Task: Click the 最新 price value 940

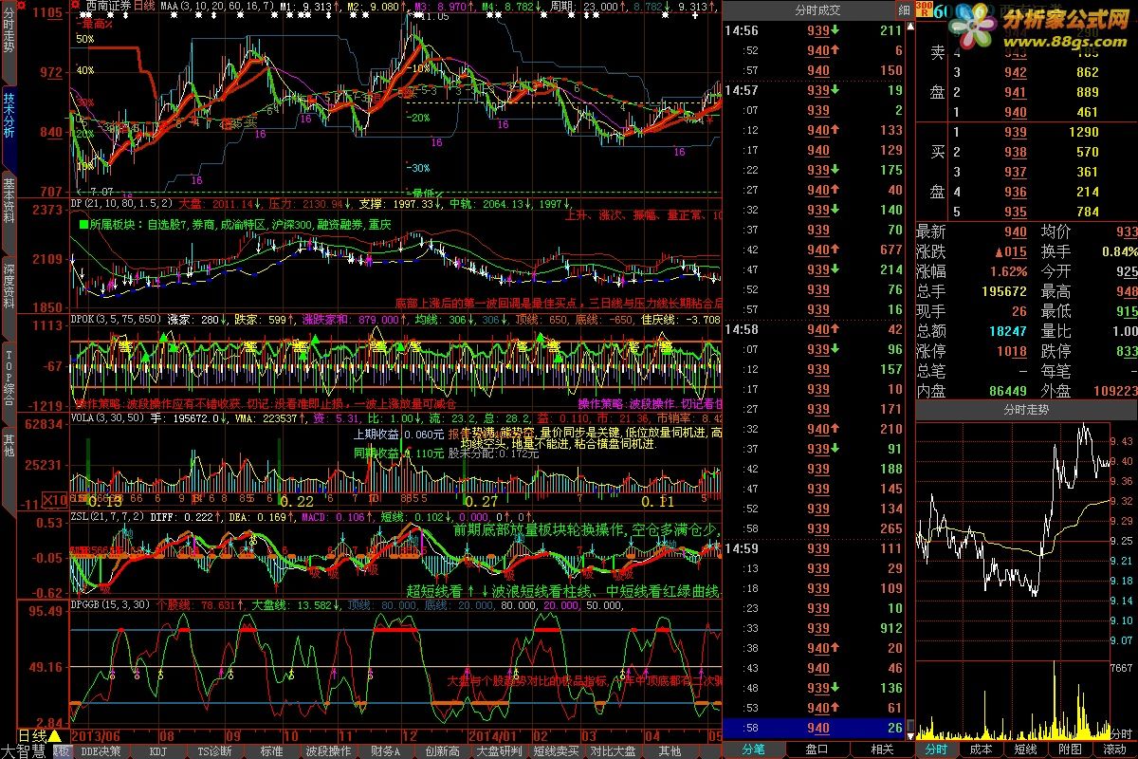Action: [x=1015, y=231]
